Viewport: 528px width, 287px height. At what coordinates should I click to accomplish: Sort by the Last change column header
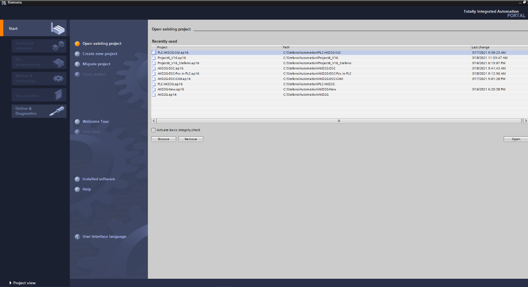tap(499, 47)
